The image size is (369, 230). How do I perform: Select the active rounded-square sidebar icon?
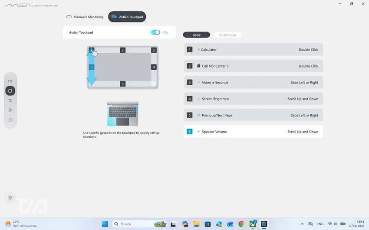click(x=10, y=91)
